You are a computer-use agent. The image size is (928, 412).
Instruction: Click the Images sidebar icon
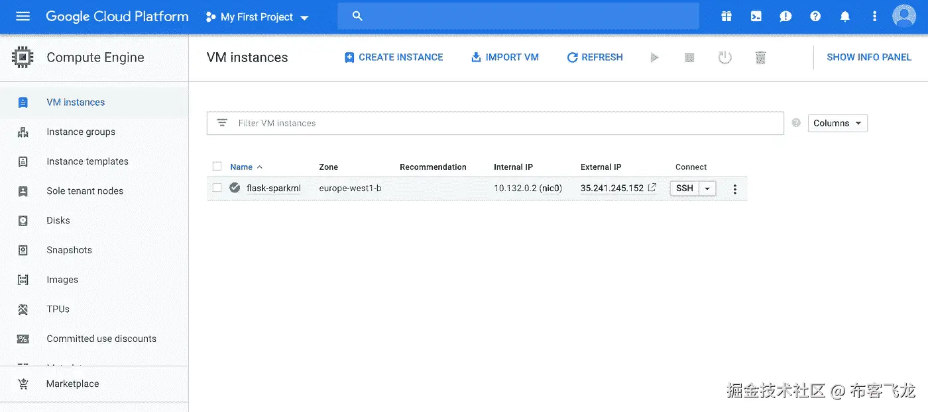click(23, 280)
